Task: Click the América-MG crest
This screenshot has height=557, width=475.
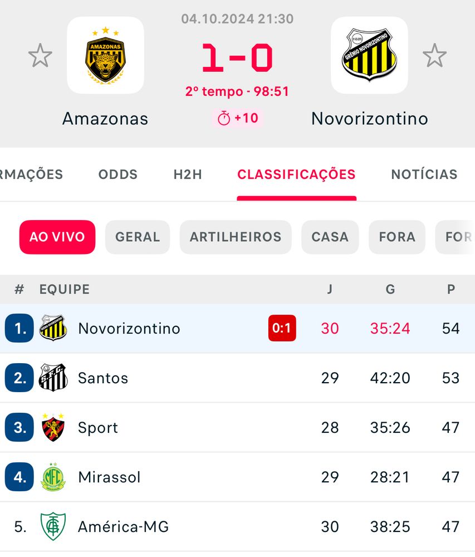Action: tap(53, 526)
